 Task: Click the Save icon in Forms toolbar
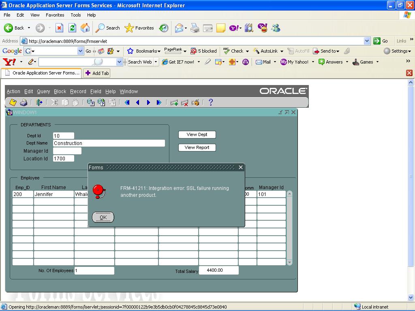13,103
